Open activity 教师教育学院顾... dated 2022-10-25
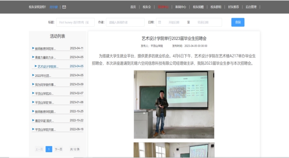The width and height of the screenshot is (289, 158). (x=45, y=111)
